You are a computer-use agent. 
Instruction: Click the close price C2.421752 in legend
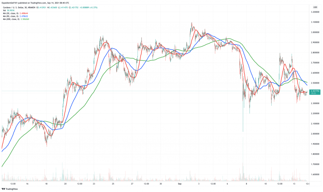tap(73, 7)
